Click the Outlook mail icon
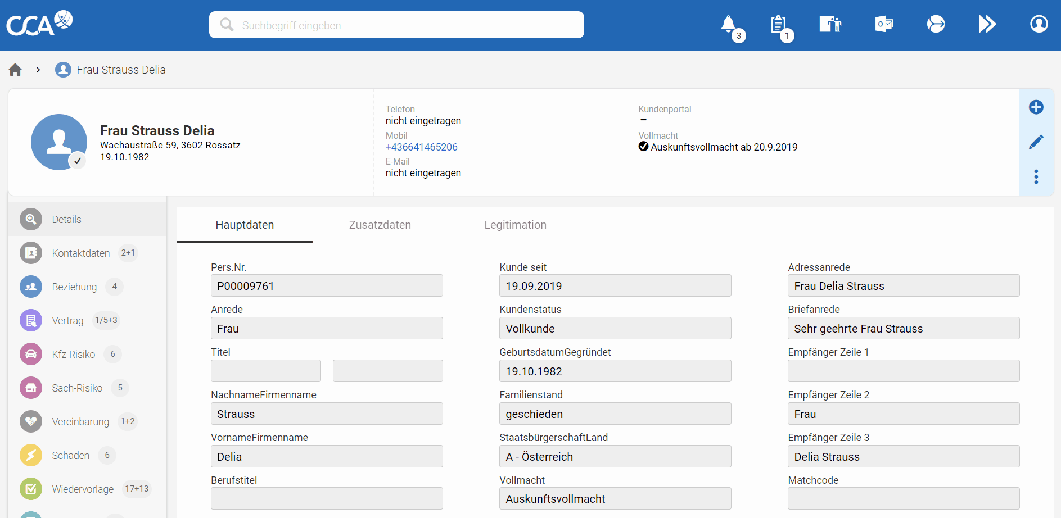 click(x=884, y=24)
